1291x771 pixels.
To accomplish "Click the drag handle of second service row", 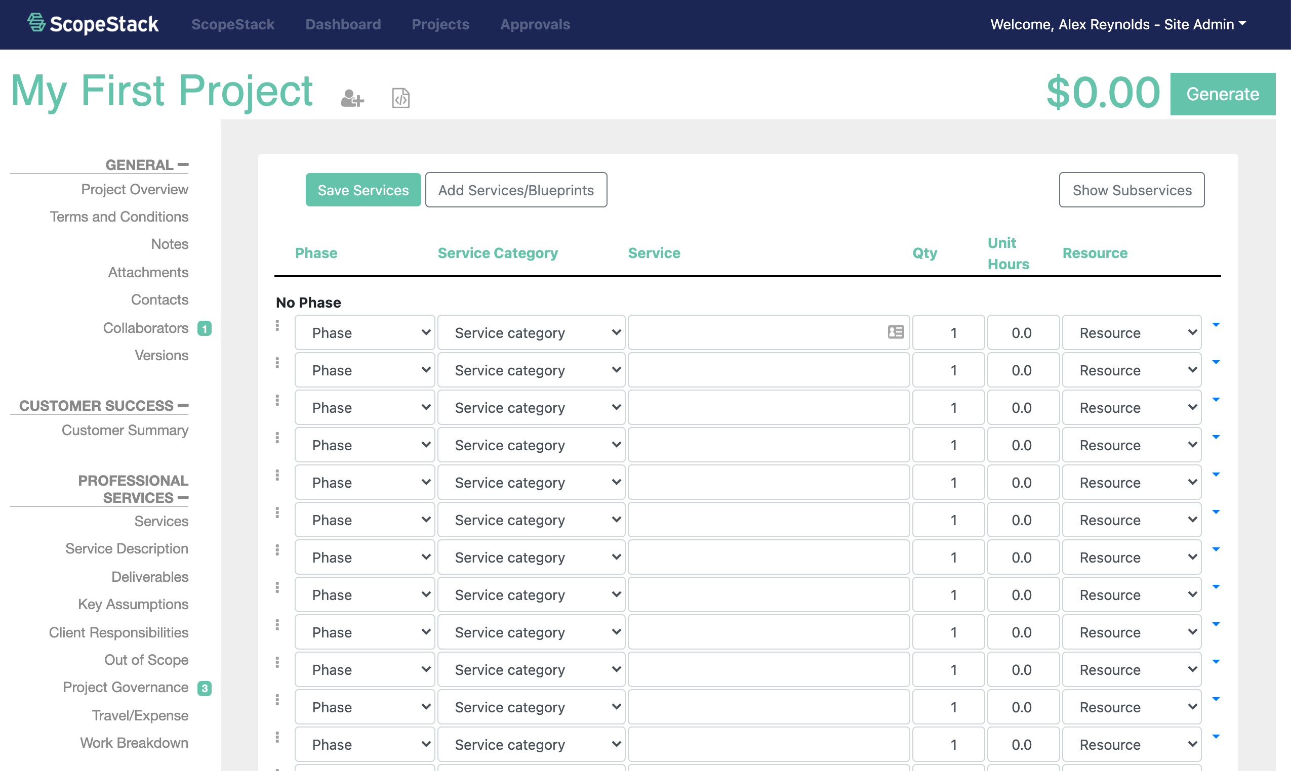I will pyautogui.click(x=277, y=363).
